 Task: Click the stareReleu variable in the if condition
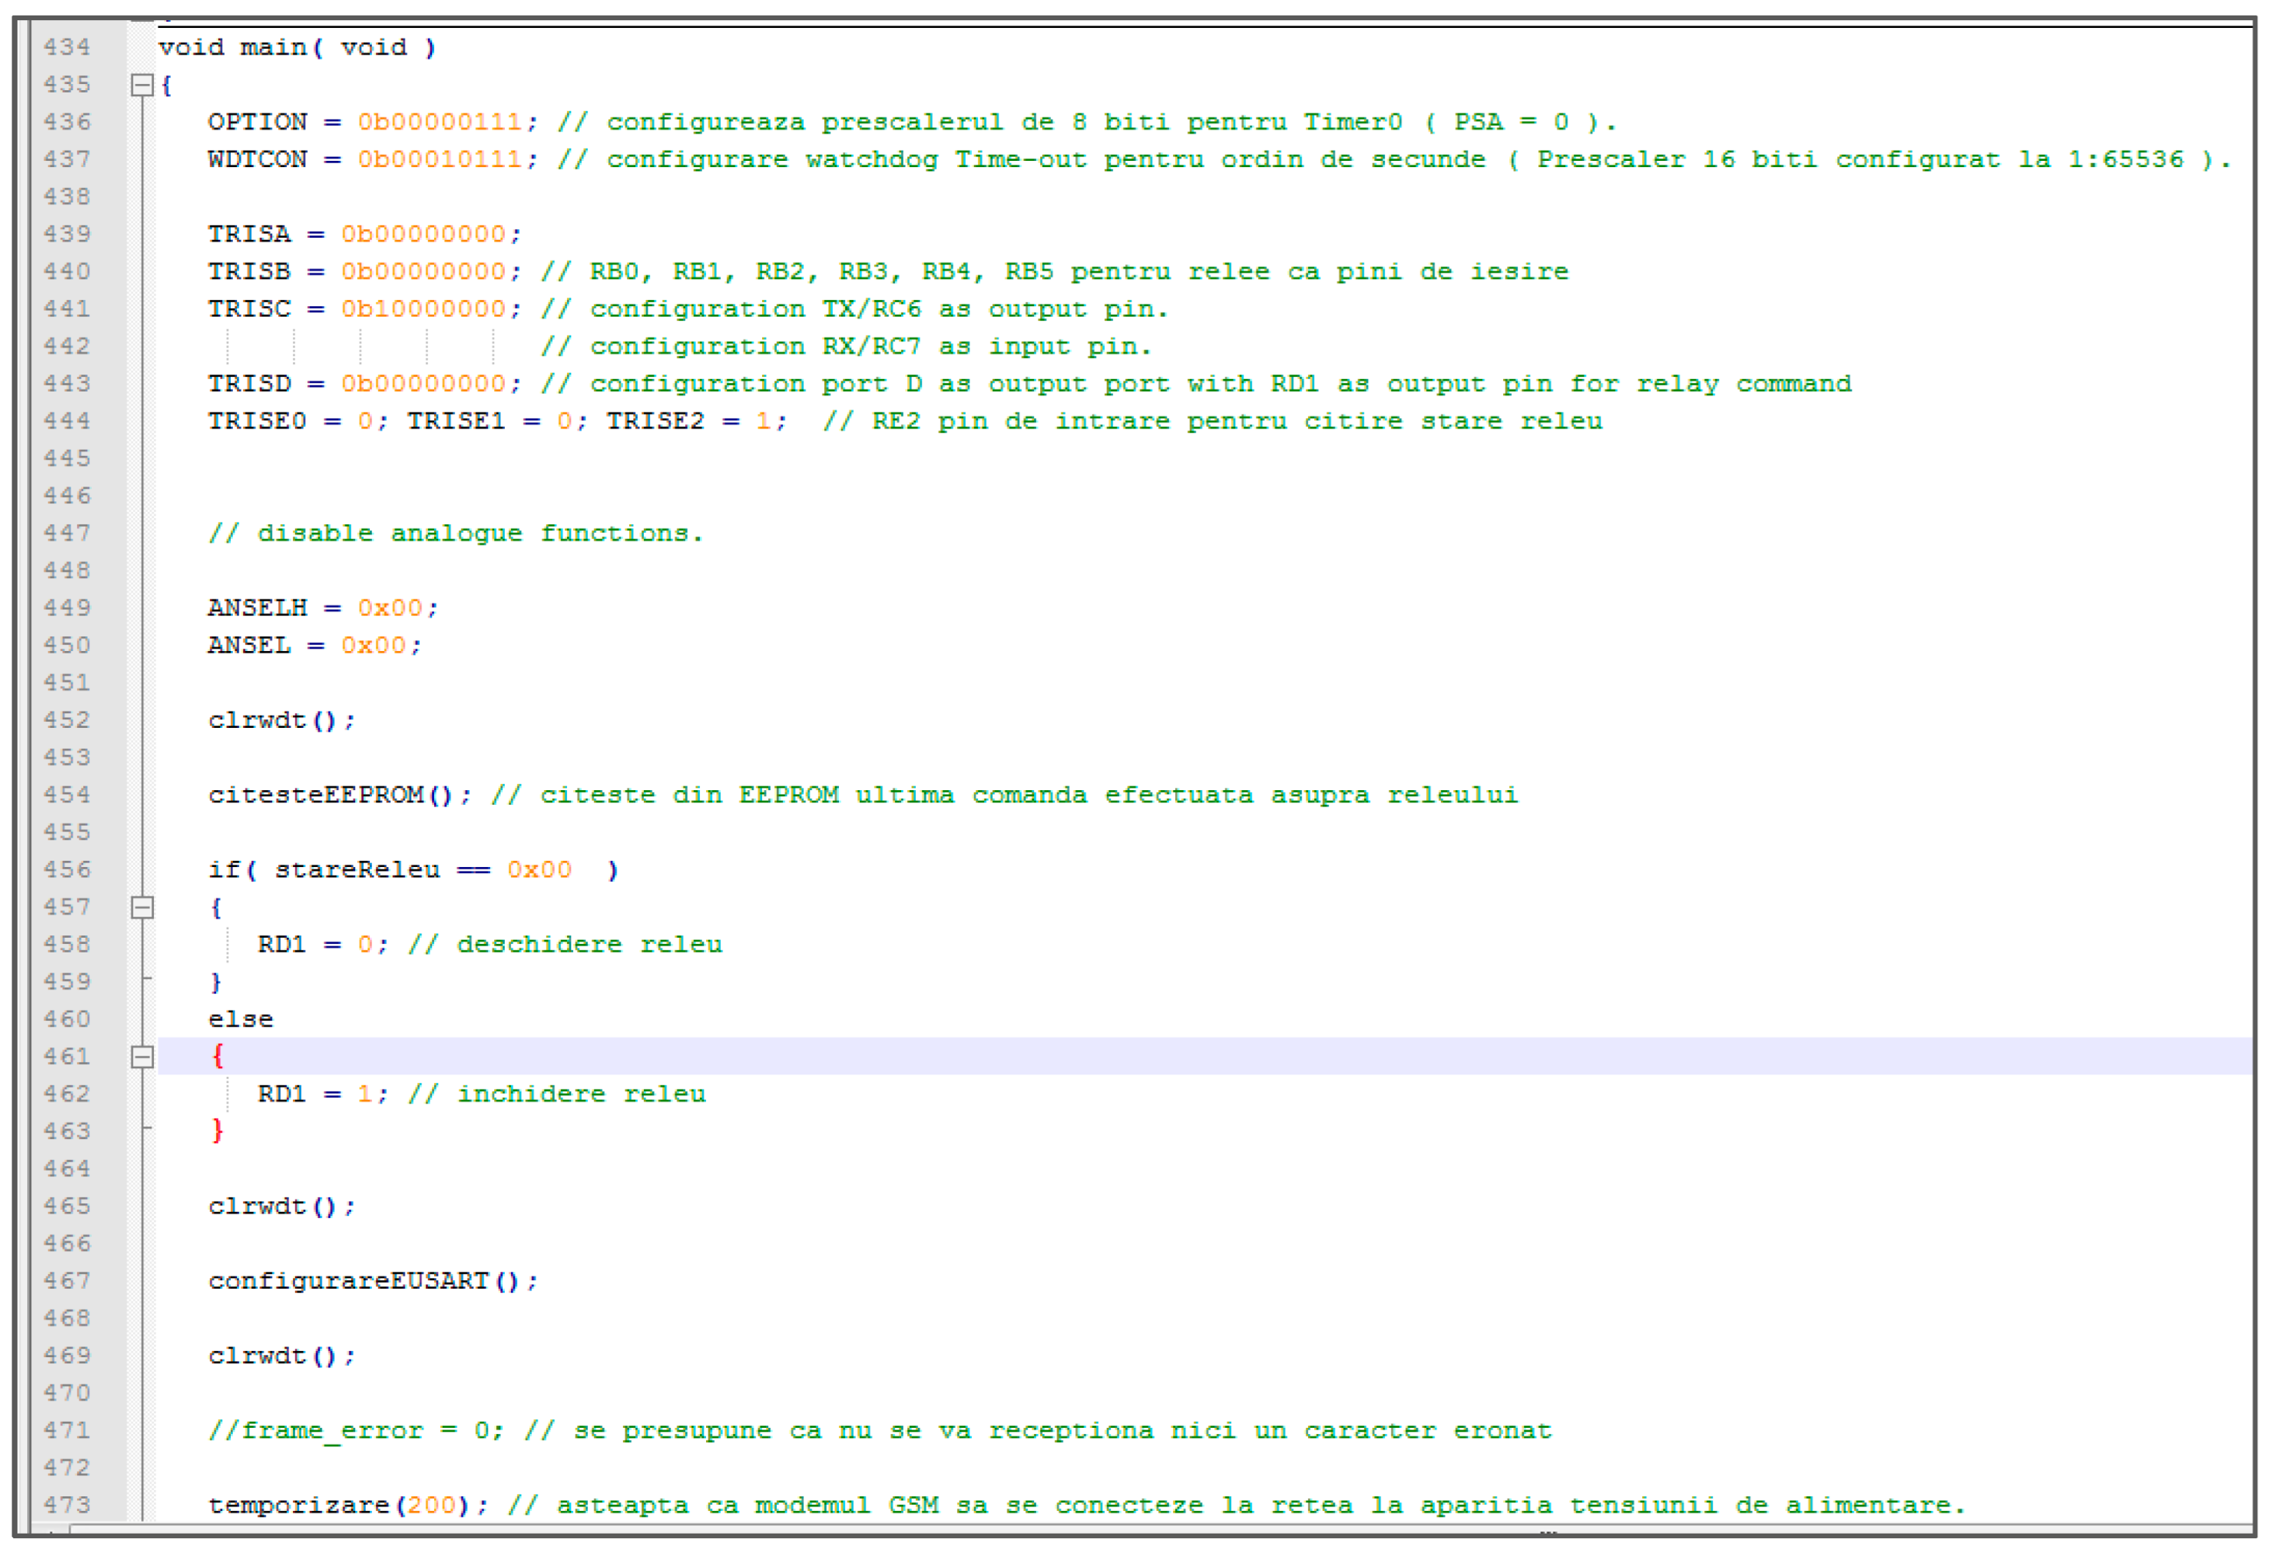tap(357, 870)
